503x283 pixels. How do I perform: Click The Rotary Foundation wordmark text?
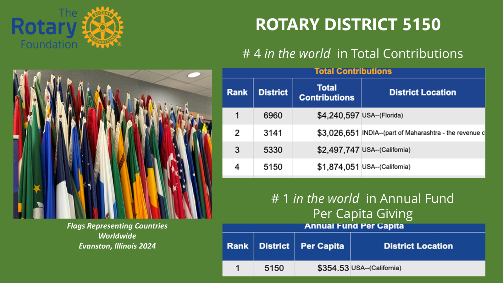44,29
